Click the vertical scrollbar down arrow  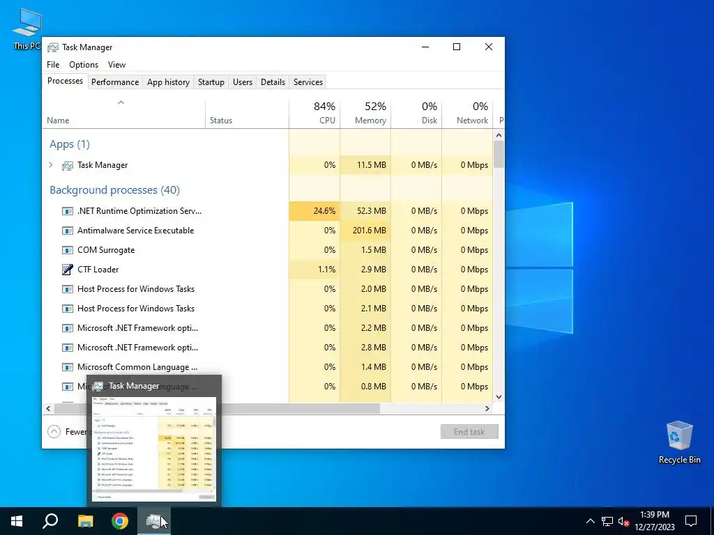[x=499, y=396]
